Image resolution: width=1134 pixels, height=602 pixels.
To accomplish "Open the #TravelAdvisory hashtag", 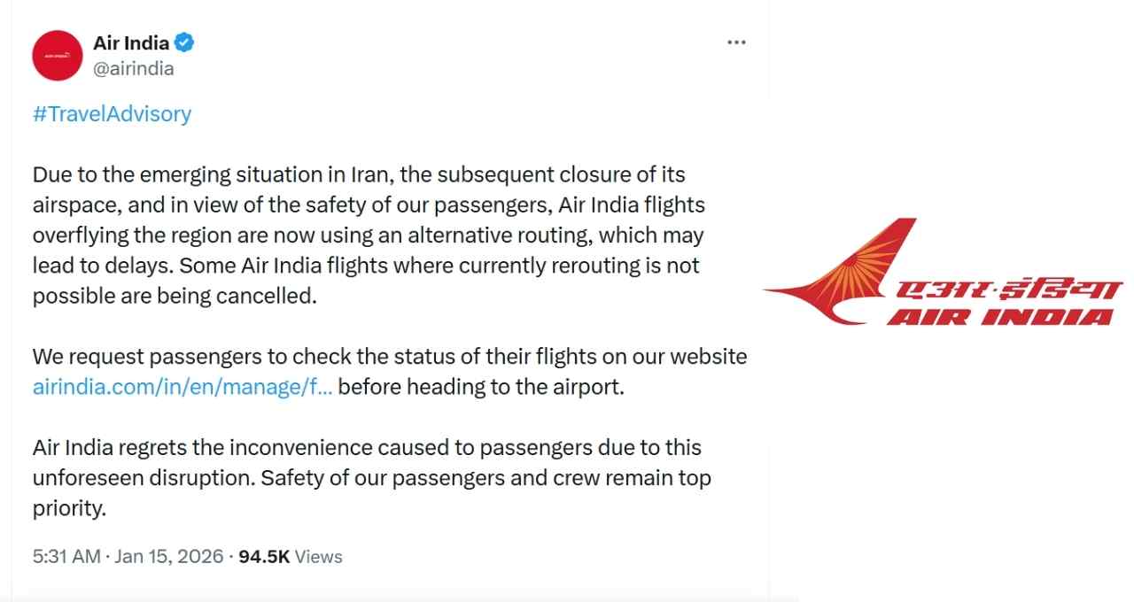I will pyautogui.click(x=112, y=114).
